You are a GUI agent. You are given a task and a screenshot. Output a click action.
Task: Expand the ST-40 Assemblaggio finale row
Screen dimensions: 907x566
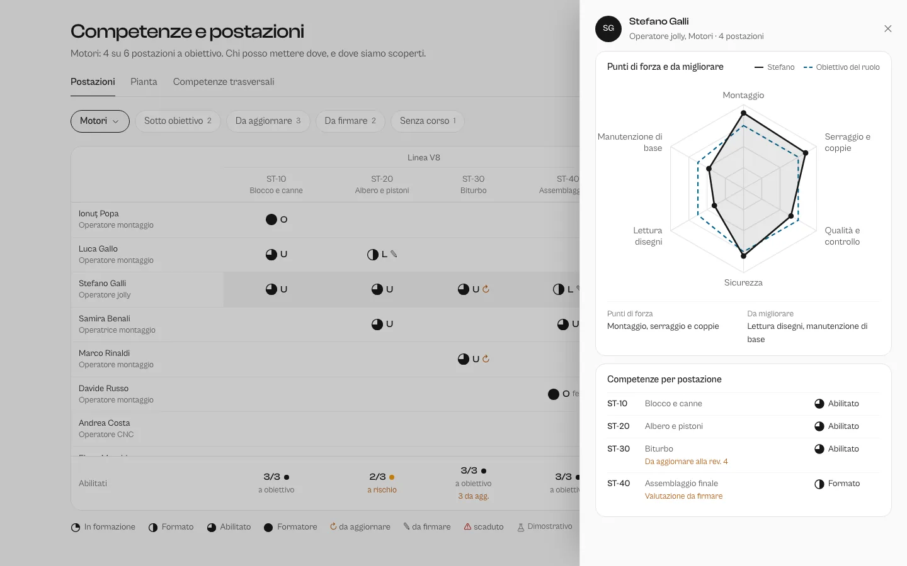[743, 490]
